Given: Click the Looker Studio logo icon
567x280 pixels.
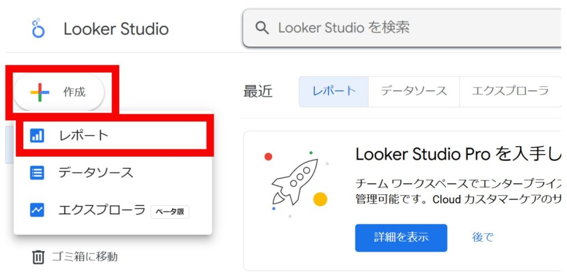Looking at the screenshot, I should 38,28.
